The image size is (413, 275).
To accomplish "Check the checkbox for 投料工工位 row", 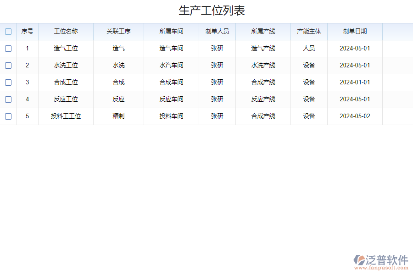I will point(8,116).
